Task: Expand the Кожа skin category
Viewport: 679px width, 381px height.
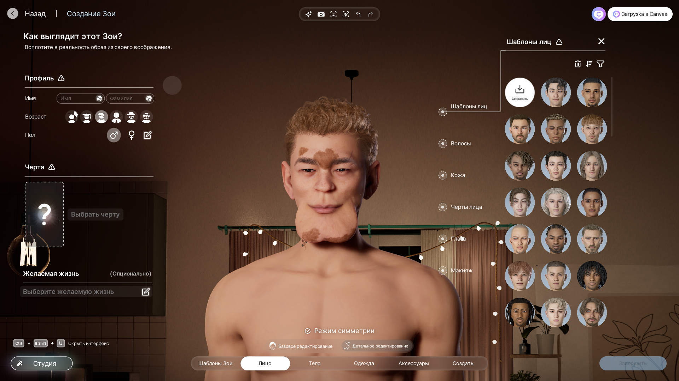Action: (x=457, y=175)
